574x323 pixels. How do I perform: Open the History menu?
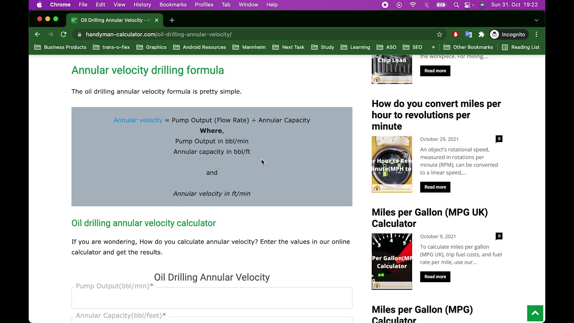142,4
